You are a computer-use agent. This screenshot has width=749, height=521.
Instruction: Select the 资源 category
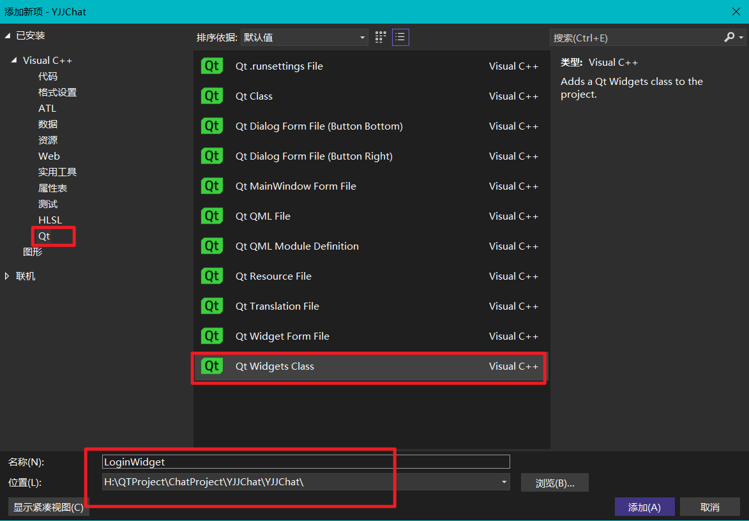tap(48, 140)
